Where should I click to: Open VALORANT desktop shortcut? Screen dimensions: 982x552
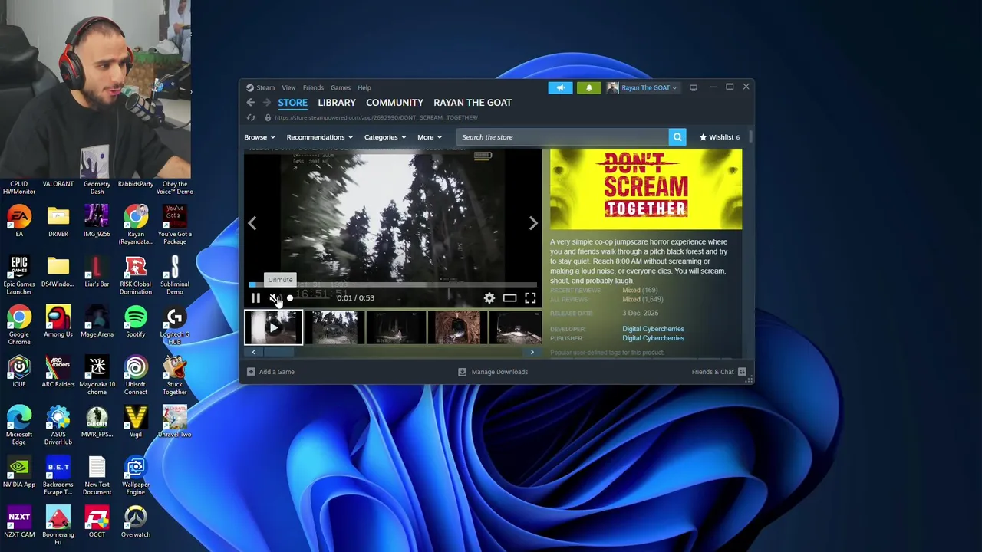coord(58,184)
